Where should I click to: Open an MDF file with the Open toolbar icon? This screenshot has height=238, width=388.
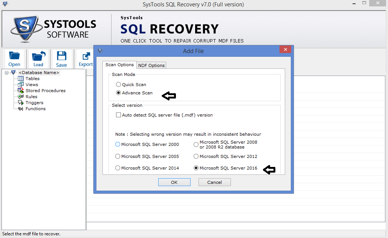click(14, 59)
